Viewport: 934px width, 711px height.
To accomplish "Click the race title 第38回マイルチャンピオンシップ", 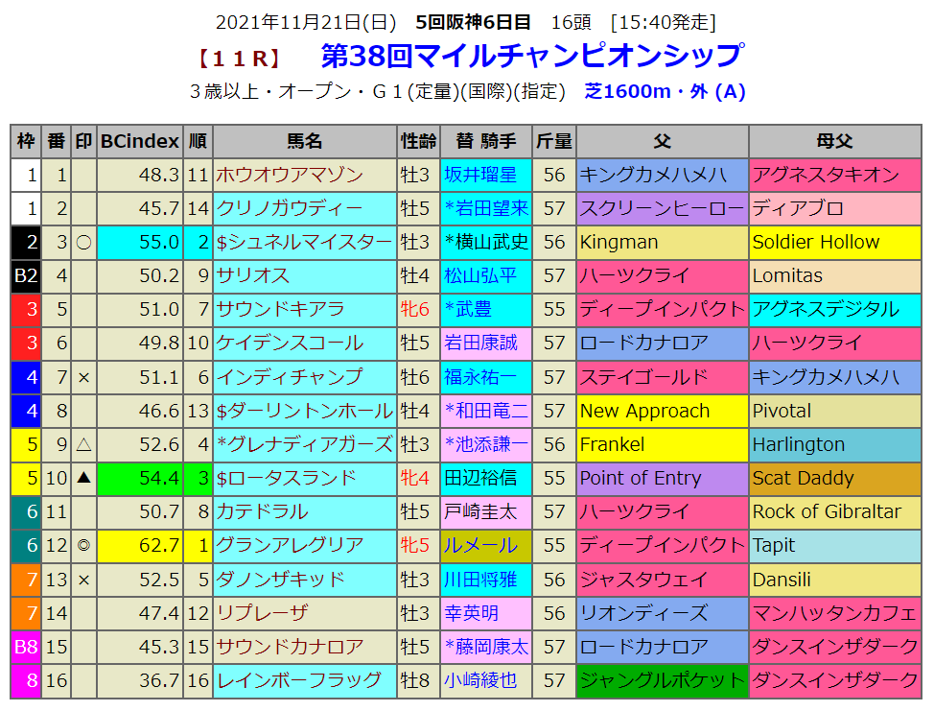I will pyautogui.click(x=531, y=55).
